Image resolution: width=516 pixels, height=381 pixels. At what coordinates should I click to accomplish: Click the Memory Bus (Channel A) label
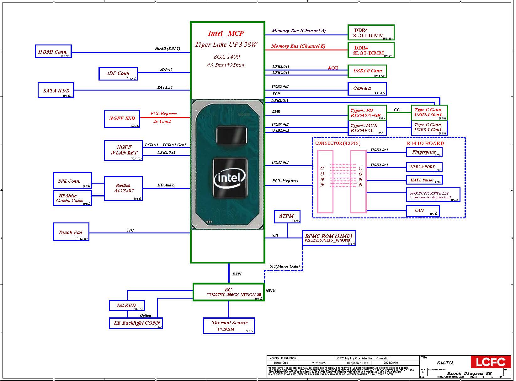(x=299, y=31)
